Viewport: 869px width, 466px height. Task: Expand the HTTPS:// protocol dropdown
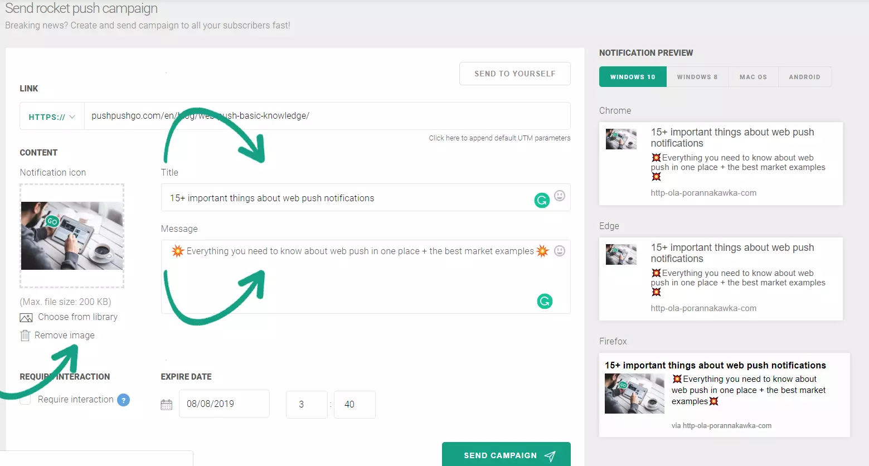52,116
